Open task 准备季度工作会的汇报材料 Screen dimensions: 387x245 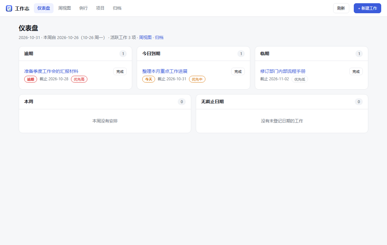[x=51, y=71]
